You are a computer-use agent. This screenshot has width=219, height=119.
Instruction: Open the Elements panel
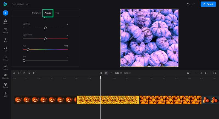pos(5,76)
